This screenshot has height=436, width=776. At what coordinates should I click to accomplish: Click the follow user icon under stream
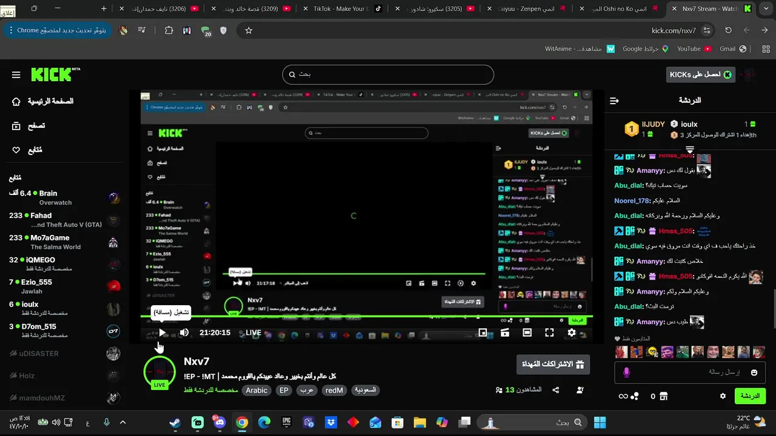(580, 390)
